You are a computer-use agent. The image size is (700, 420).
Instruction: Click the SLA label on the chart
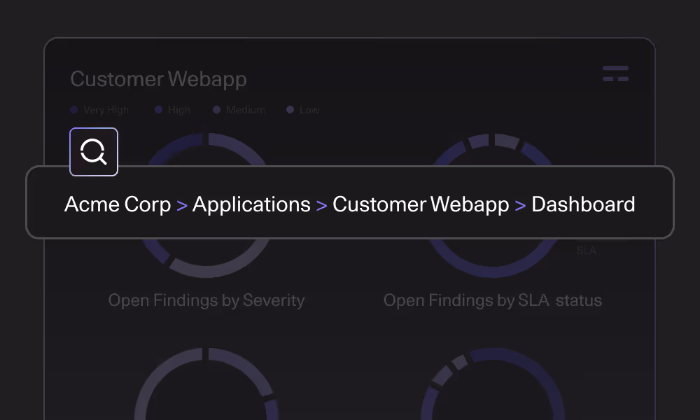[x=587, y=250]
